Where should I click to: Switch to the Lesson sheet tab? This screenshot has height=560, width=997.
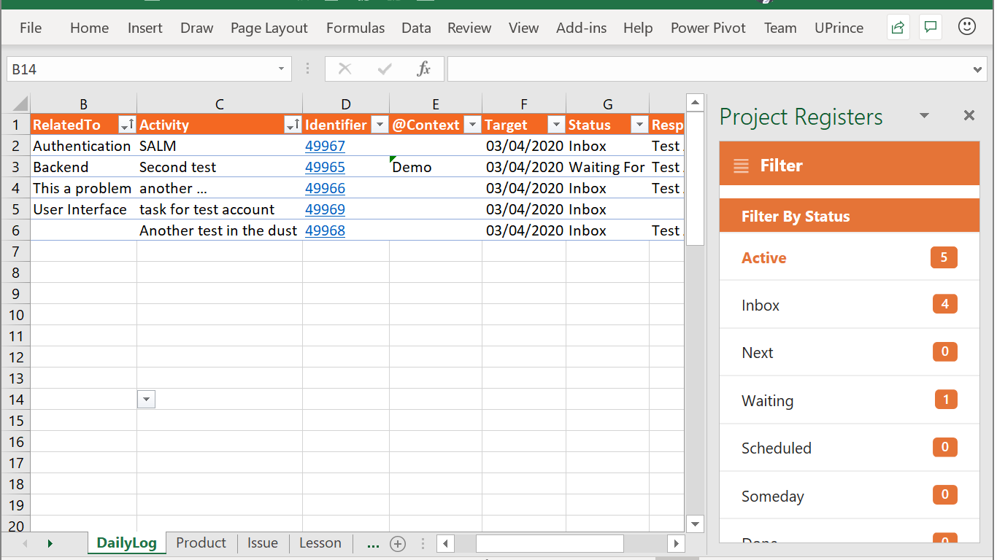click(x=320, y=542)
